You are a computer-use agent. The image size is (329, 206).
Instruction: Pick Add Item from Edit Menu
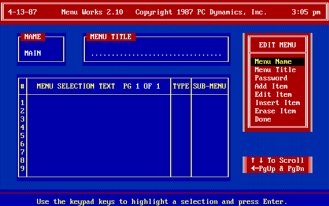[271, 86]
